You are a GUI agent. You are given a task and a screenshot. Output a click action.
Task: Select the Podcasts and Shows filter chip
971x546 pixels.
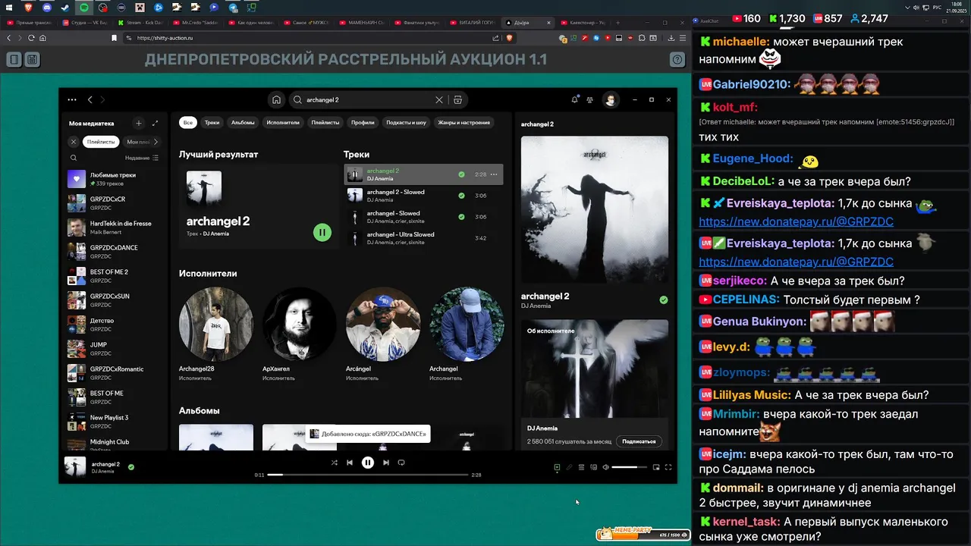click(407, 122)
